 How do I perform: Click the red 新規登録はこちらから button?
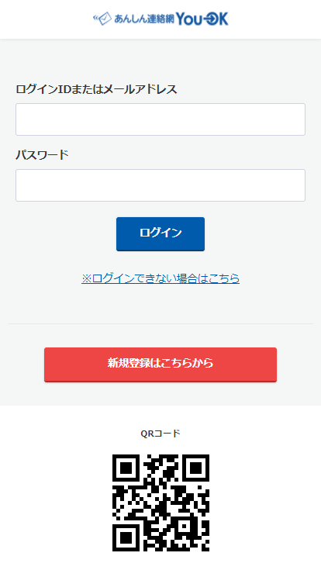(160, 365)
